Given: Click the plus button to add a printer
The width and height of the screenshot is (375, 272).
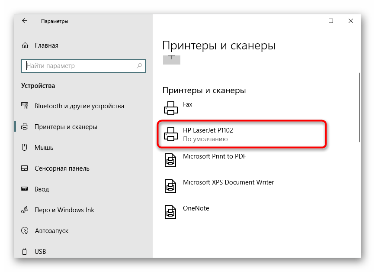Looking at the screenshot, I should pos(171,58).
